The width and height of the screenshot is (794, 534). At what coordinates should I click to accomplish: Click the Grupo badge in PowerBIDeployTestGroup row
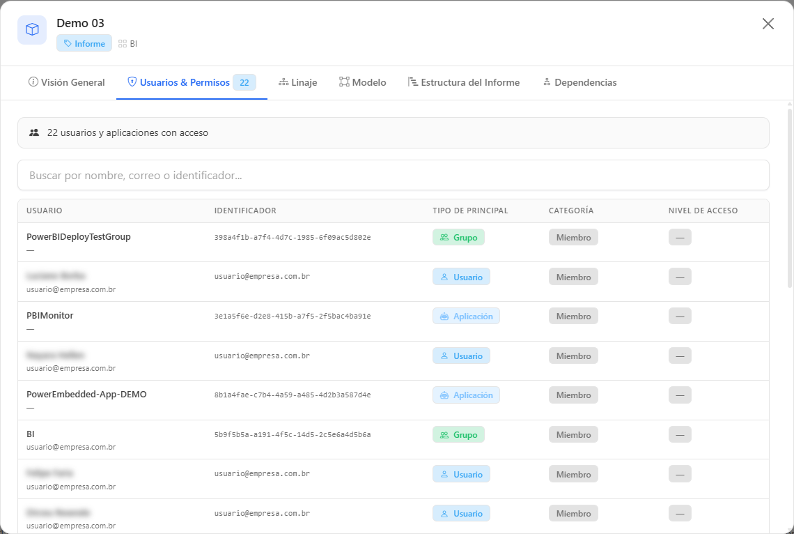458,237
